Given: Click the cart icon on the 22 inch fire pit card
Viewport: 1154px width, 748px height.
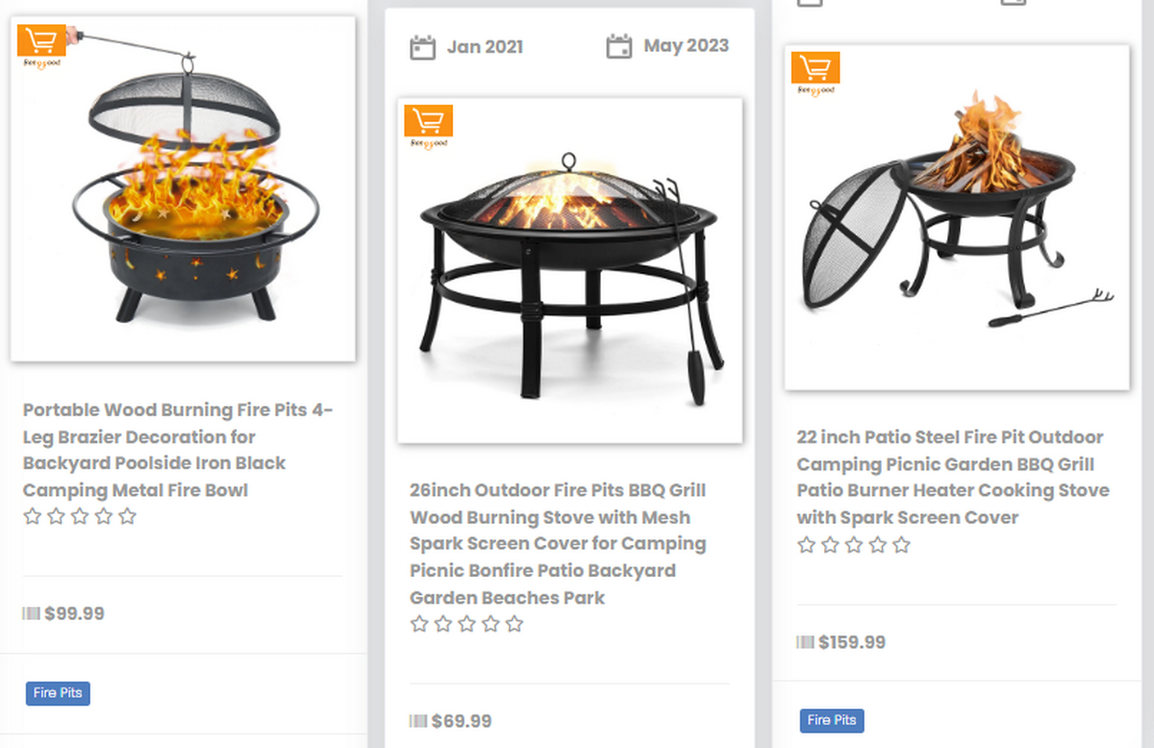Looking at the screenshot, I should coord(815,71).
